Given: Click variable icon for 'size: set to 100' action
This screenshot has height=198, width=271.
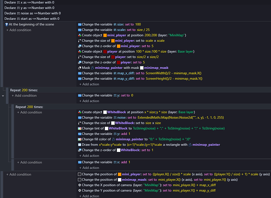Looking at the screenshot, I should pyautogui.click(x=80, y=25).
